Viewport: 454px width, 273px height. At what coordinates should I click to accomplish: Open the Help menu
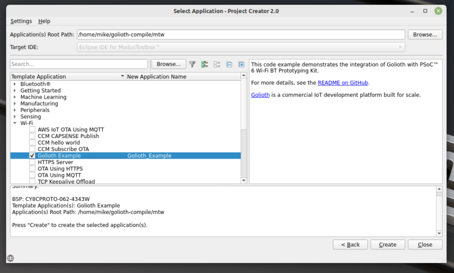click(x=44, y=21)
